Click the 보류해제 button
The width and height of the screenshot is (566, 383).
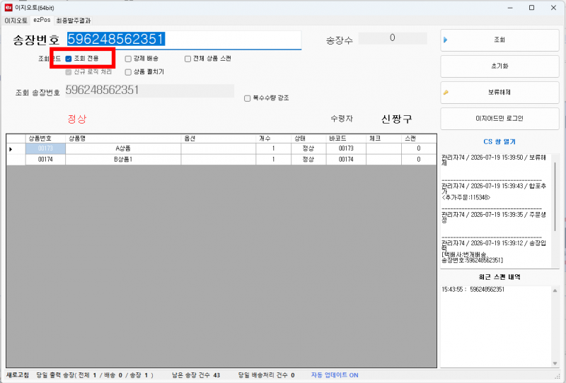click(499, 93)
